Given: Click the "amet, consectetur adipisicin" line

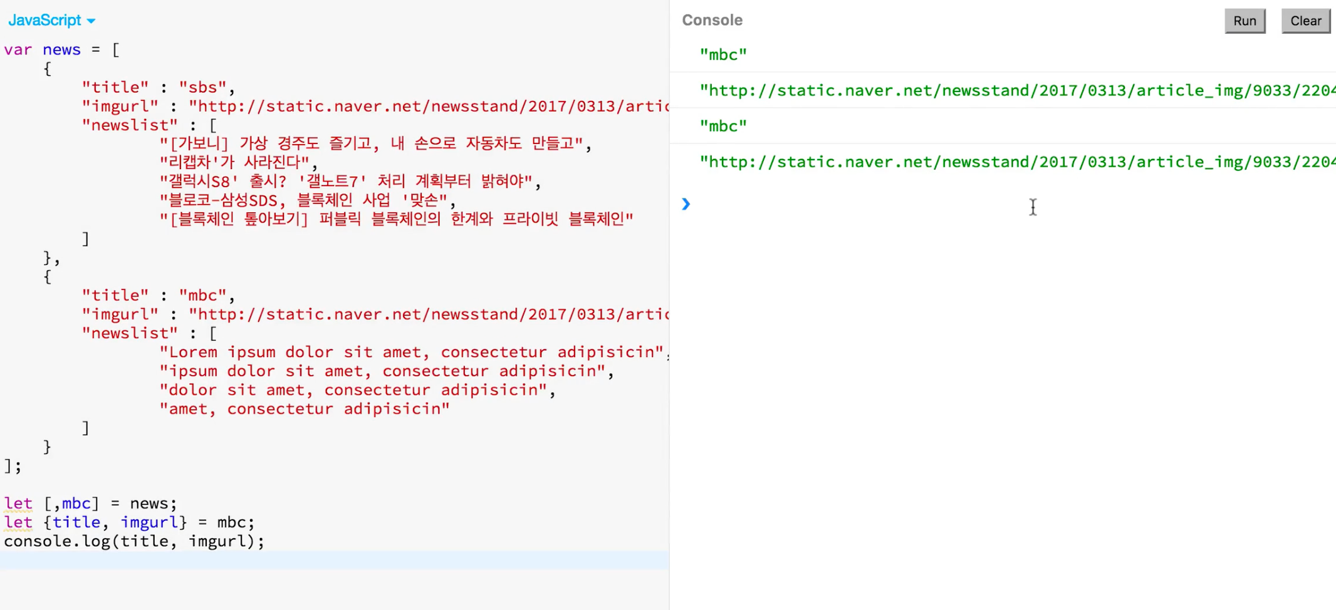Looking at the screenshot, I should tap(305, 408).
